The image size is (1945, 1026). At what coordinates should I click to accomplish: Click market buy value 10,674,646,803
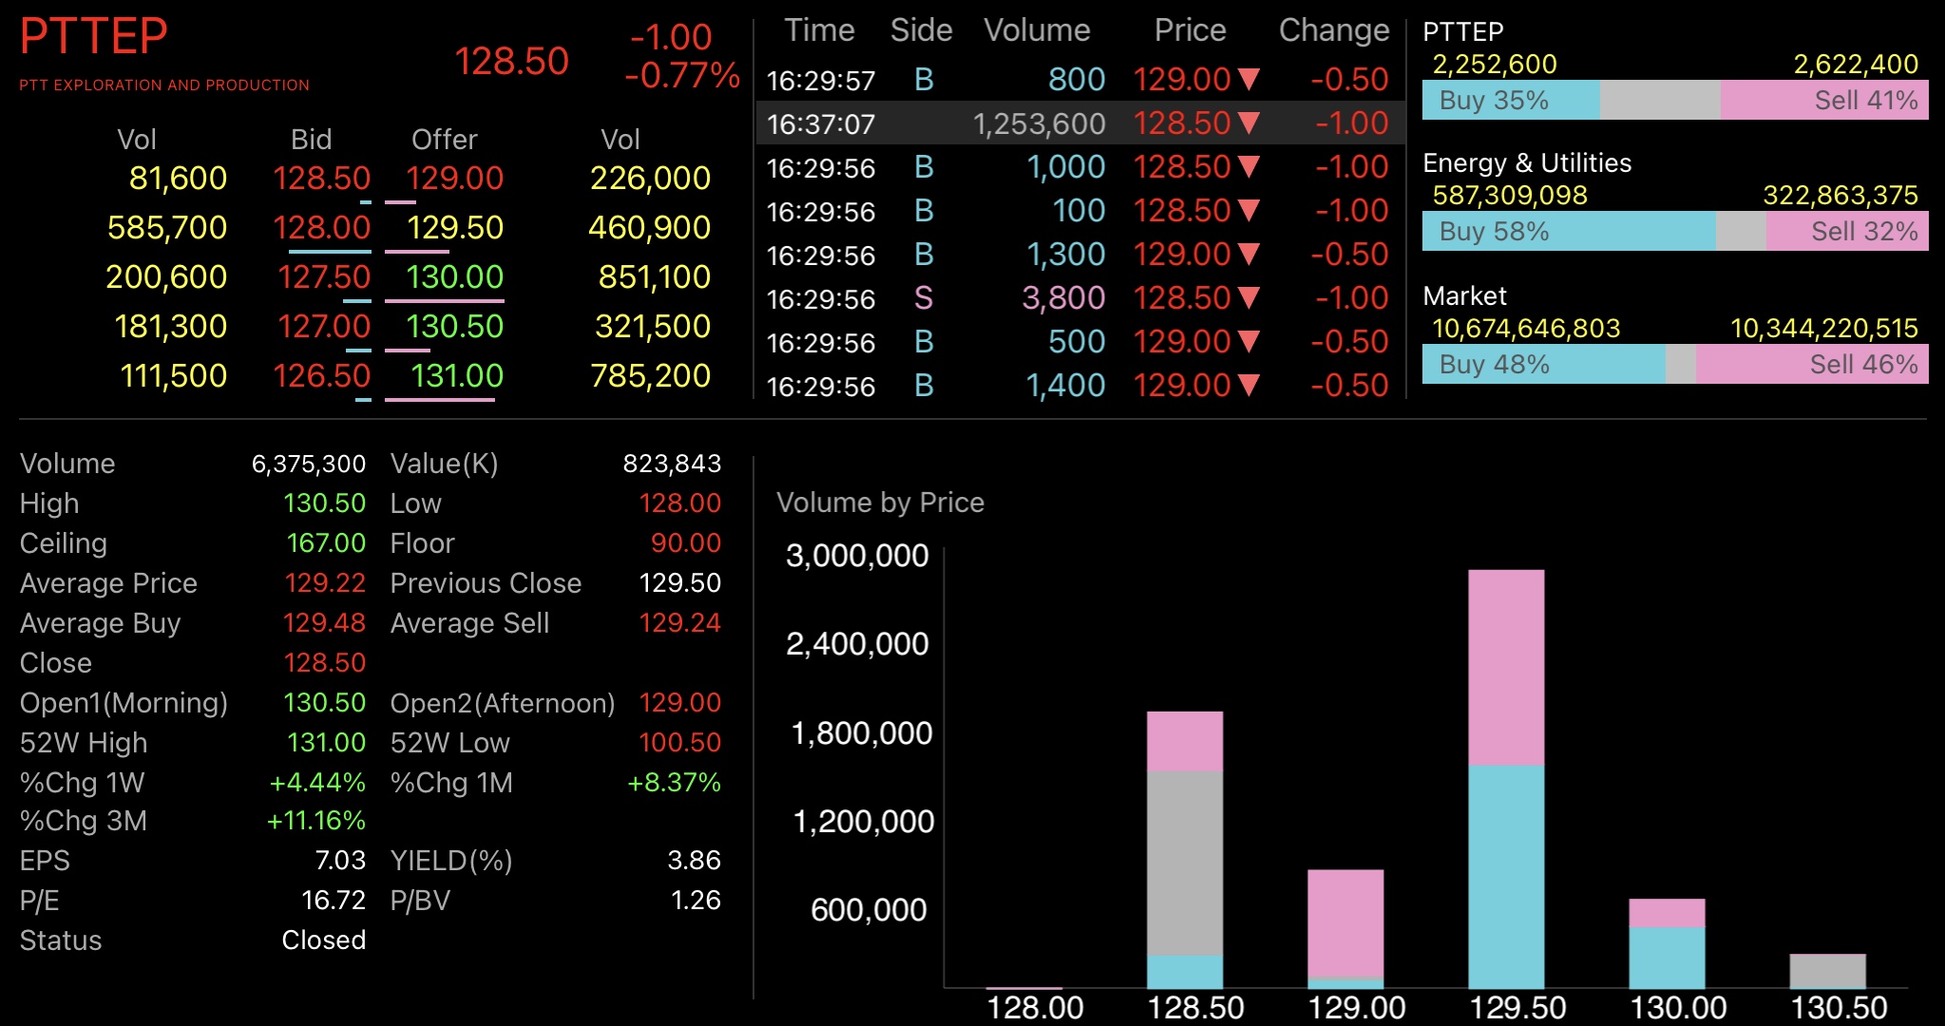(x=1526, y=329)
